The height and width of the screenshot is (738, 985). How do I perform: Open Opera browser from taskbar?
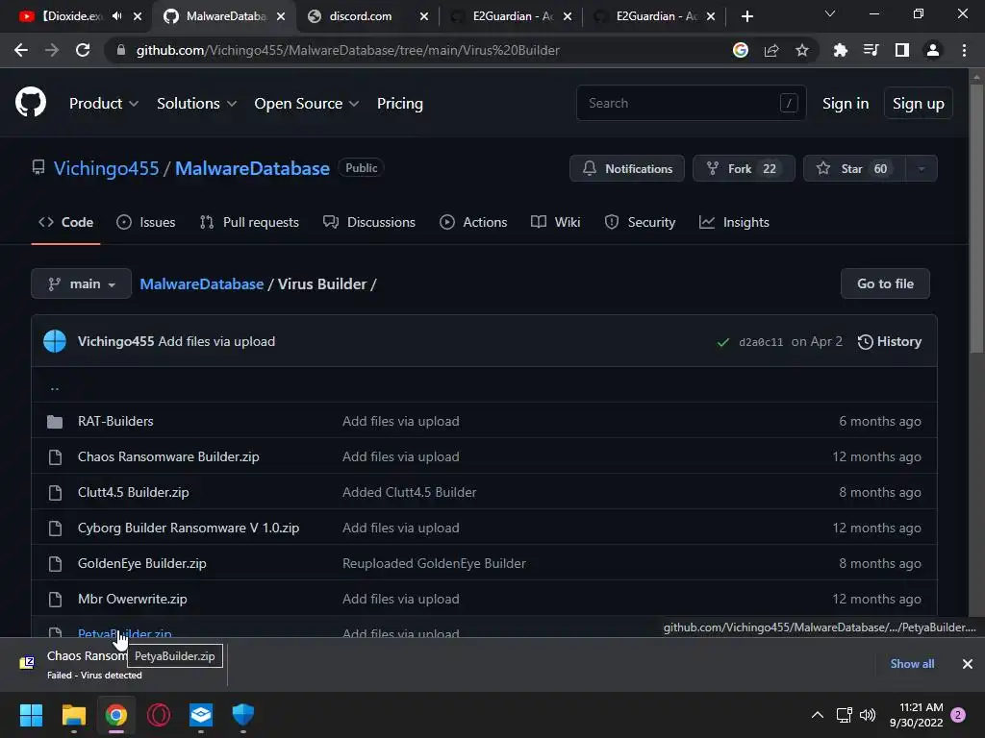point(159,715)
